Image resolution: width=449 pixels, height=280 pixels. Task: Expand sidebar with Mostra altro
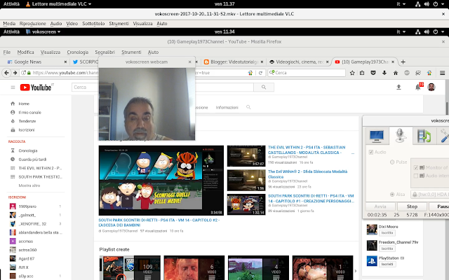(29, 185)
